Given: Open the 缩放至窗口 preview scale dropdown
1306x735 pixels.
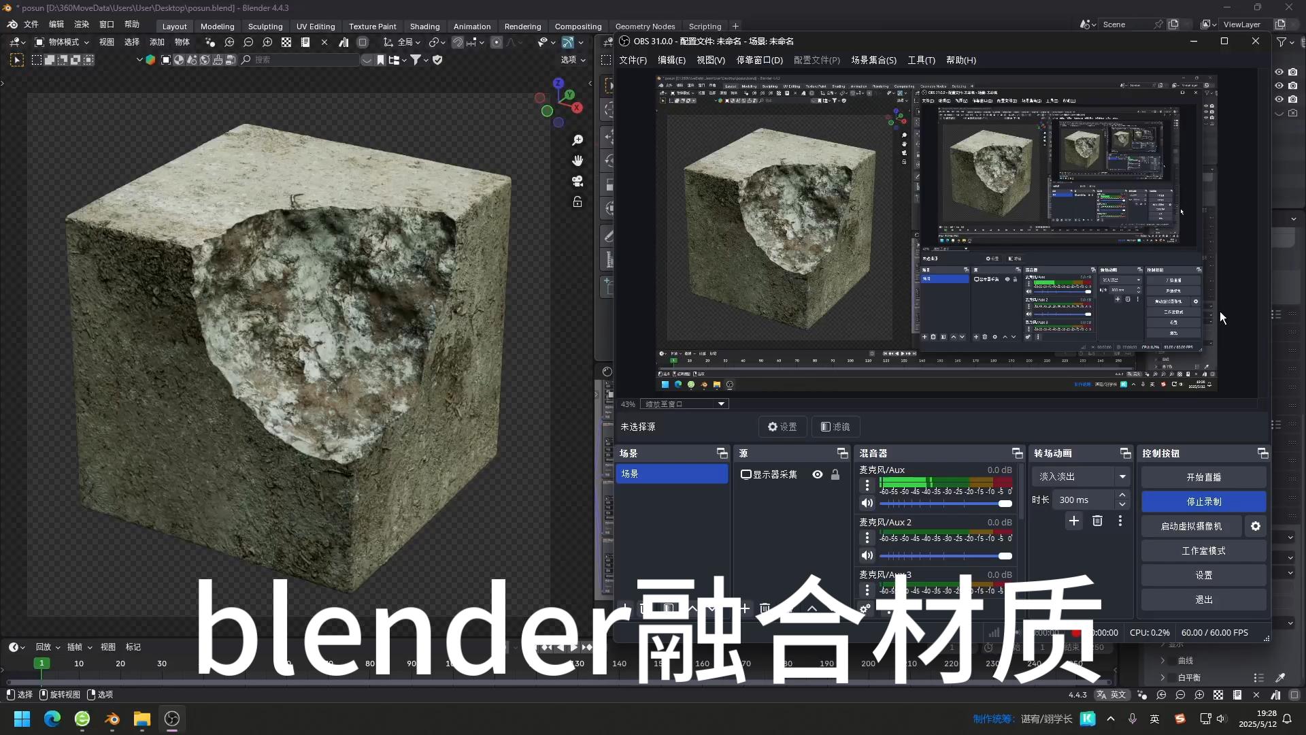Looking at the screenshot, I should coord(684,404).
